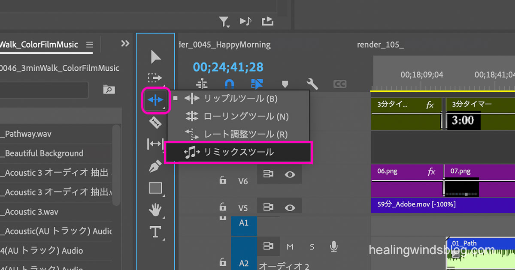Select the Hand tool
The height and width of the screenshot is (270, 515).
coord(155,210)
